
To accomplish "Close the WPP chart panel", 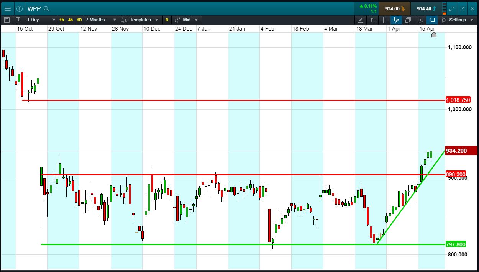I will (472, 8).
